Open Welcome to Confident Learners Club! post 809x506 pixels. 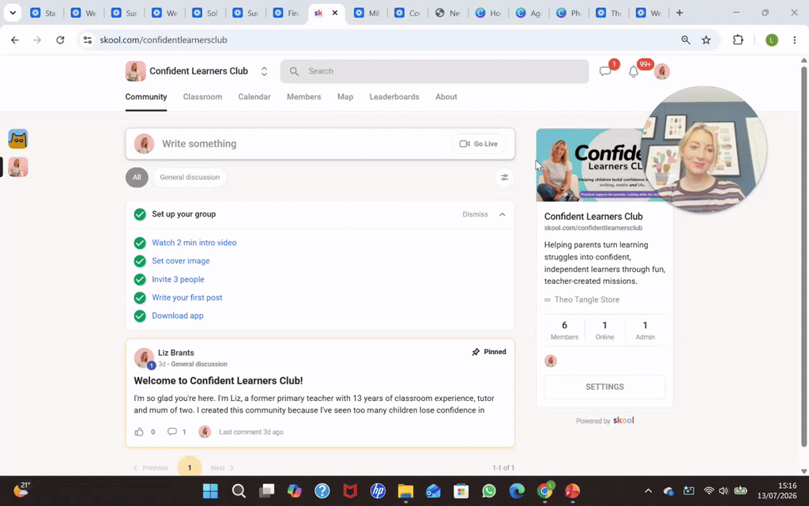218,380
